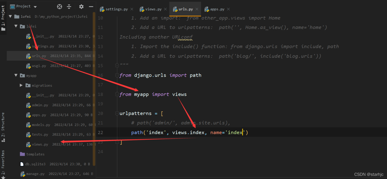Fold the import block ending at line 18 gutter
387x179 pixels.
pos(117,94)
